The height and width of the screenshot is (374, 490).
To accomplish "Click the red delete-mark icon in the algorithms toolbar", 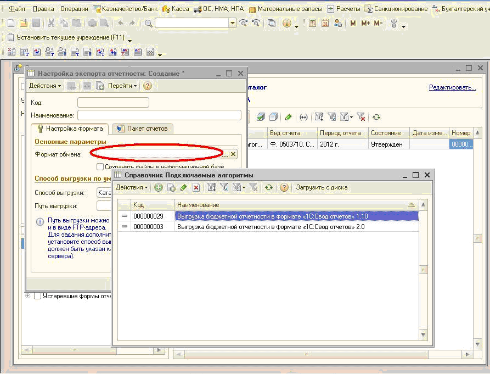I will click(196, 188).
